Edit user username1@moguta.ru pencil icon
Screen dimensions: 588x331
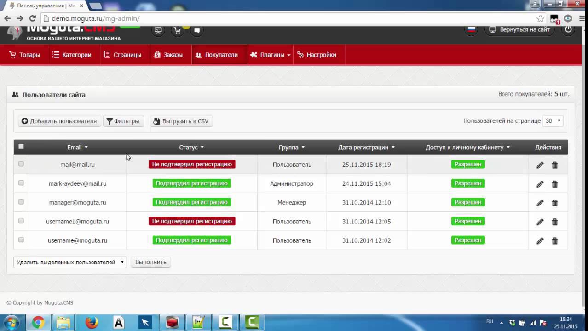[540, 222]
